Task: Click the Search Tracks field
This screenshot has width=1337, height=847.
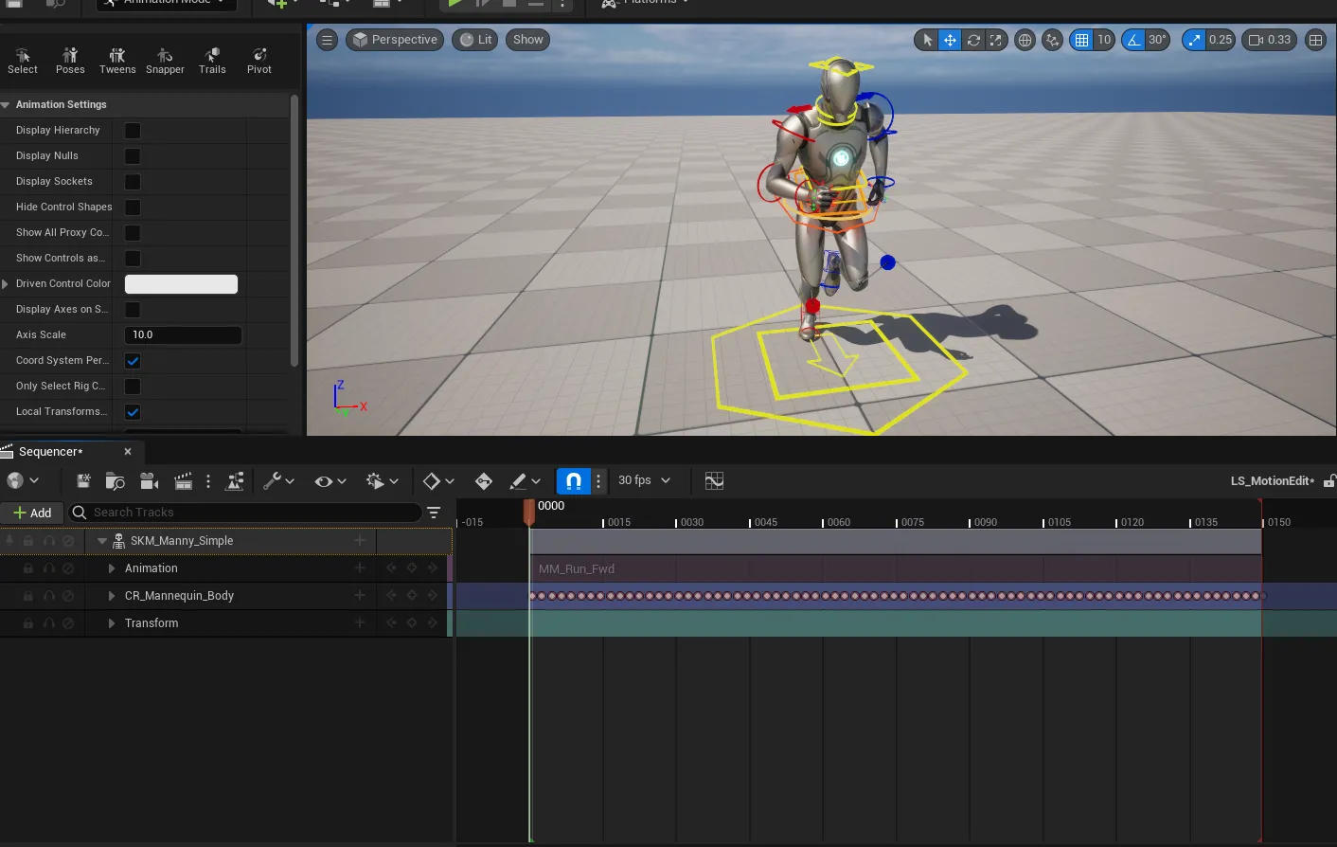Action: click(x=244, y=513)
